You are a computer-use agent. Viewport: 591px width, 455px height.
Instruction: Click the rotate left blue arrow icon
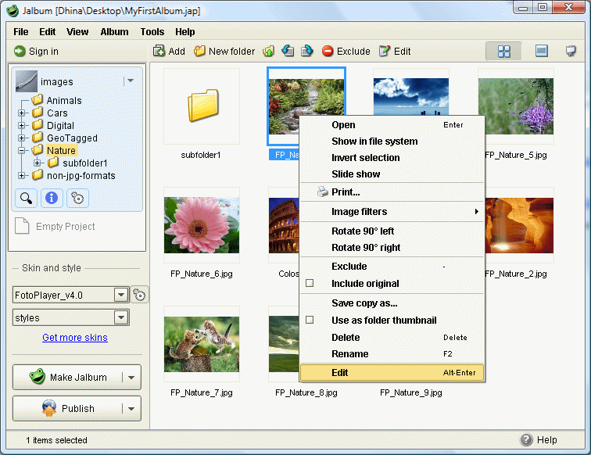tap(288, 51)
